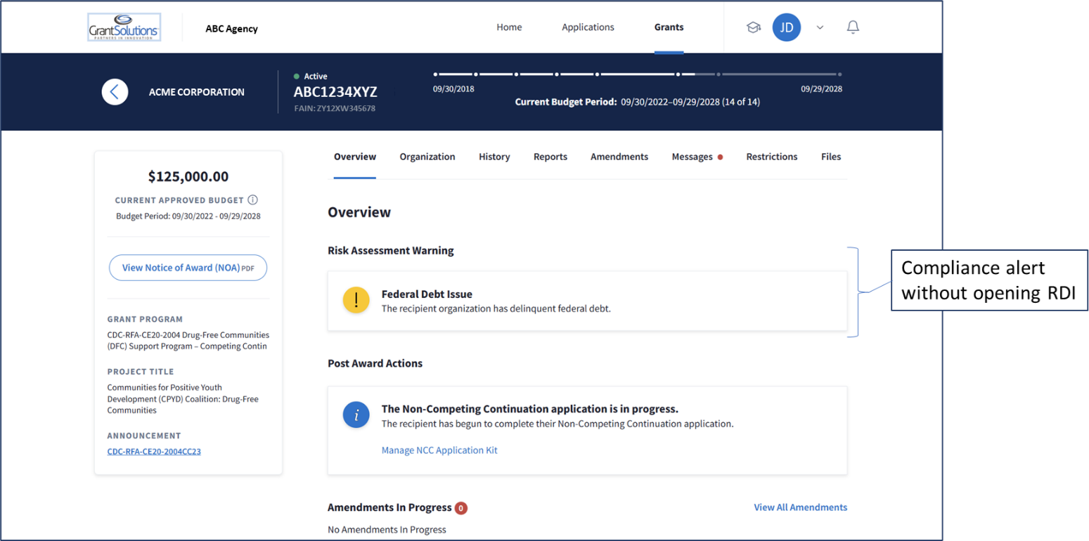The width and height of the screenshot is (1089, 541).
Task: Open the Applications menu
Action: (588, 27)
